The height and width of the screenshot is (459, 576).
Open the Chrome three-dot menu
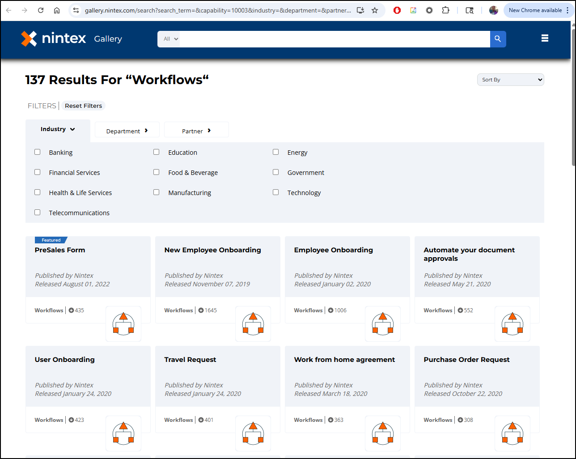coord(568,10)
